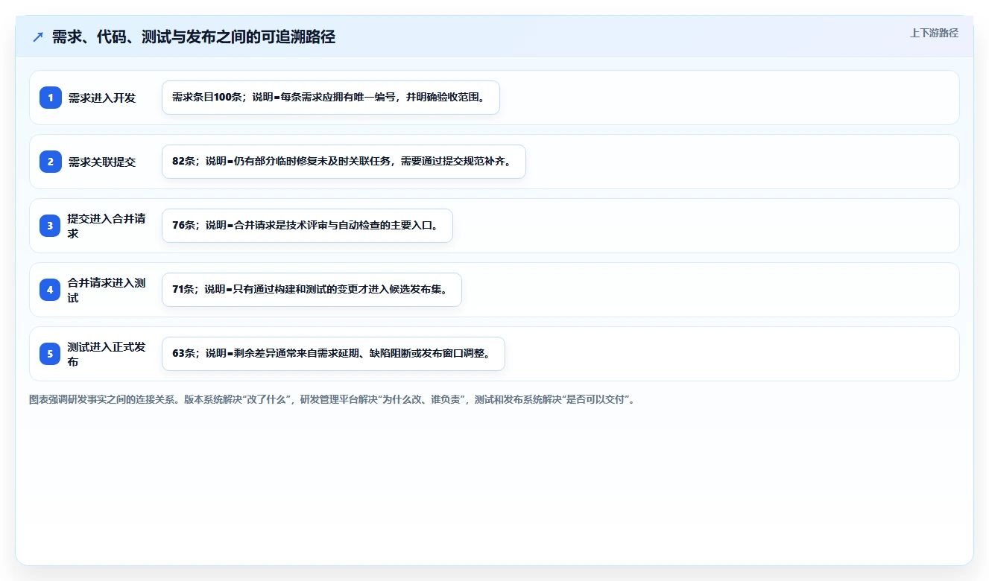Select the 提交进入合并请求 step label

[x=107, y=226]
